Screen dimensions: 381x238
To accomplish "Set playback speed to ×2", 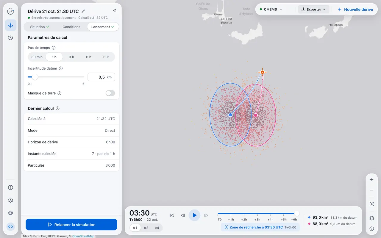I will (x=146, y=228).
